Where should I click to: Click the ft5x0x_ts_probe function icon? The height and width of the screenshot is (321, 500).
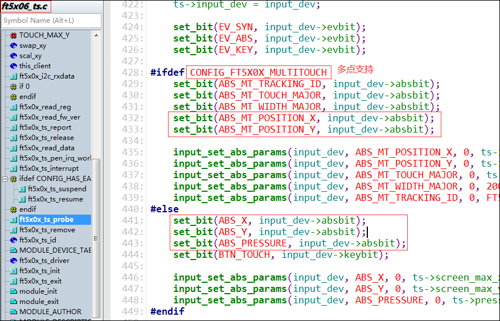click(14, 220)
